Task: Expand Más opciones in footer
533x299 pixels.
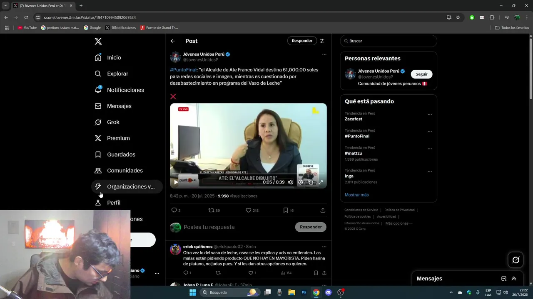Action: 399,223
